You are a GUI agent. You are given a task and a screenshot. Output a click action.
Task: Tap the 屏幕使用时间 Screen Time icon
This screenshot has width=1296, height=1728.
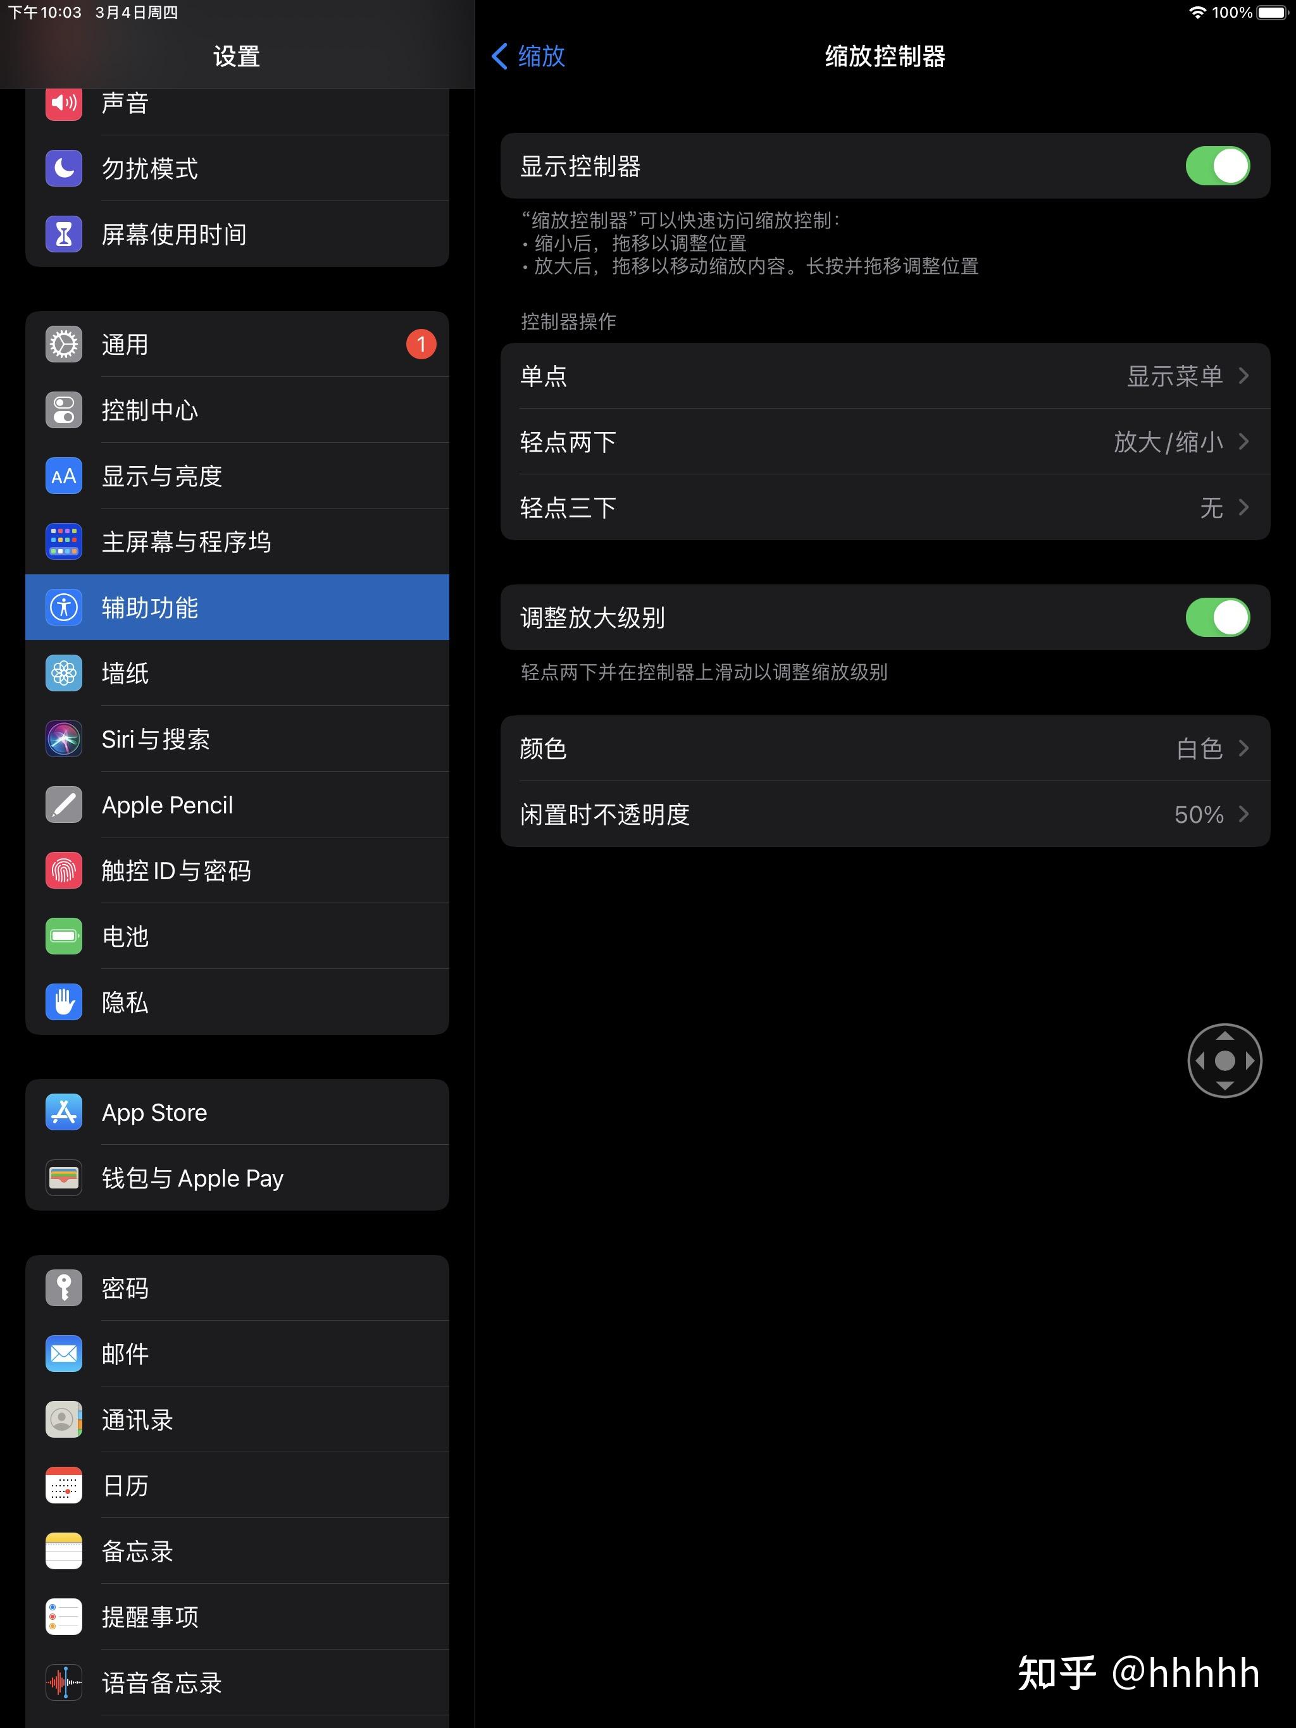[x=63, y=234]
